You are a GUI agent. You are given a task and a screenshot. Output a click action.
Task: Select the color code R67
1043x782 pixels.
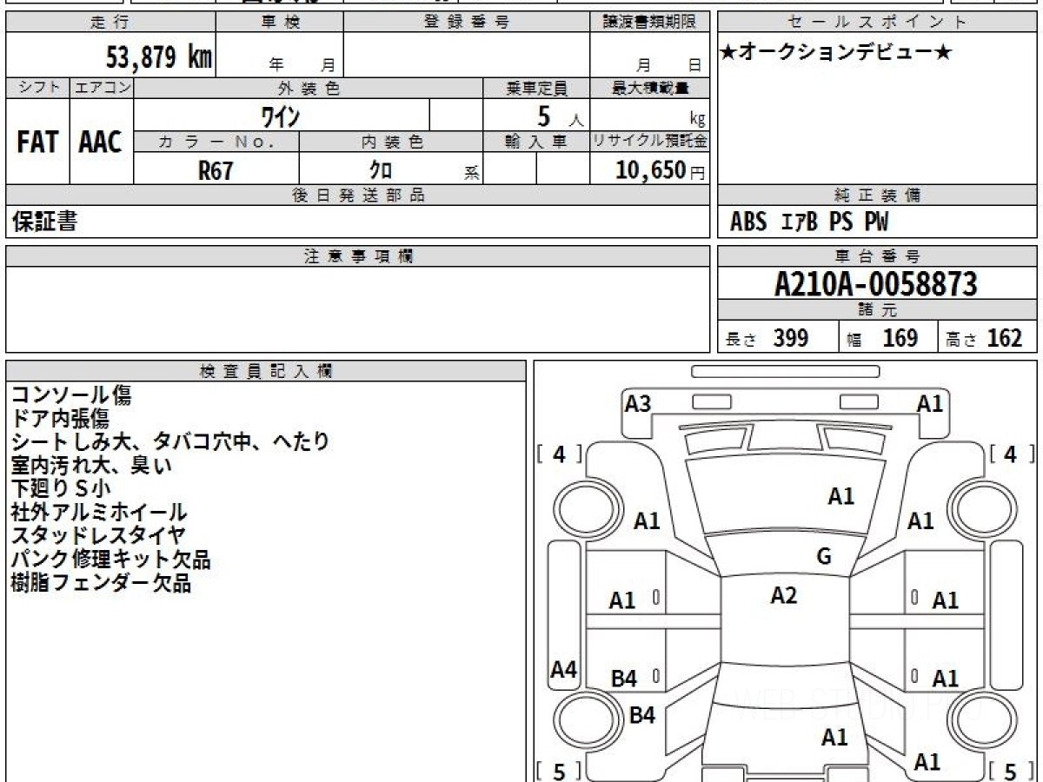pos(216,170)
